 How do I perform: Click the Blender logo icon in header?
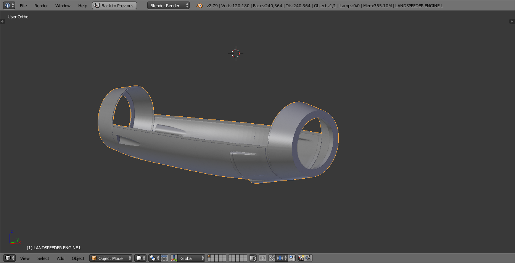click(x=200, y=5)
